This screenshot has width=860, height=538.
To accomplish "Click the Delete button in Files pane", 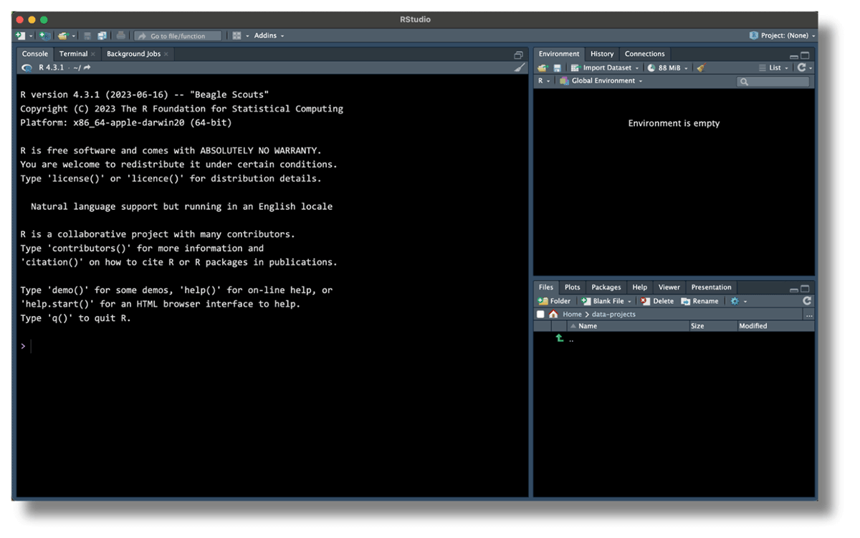I will coord(657,302).
